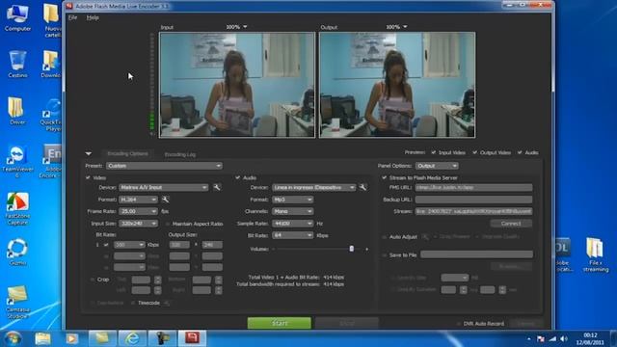Open QuickTime Player desktop shortcut
This screenshot has width=617, height=347.
coord(52,114)
